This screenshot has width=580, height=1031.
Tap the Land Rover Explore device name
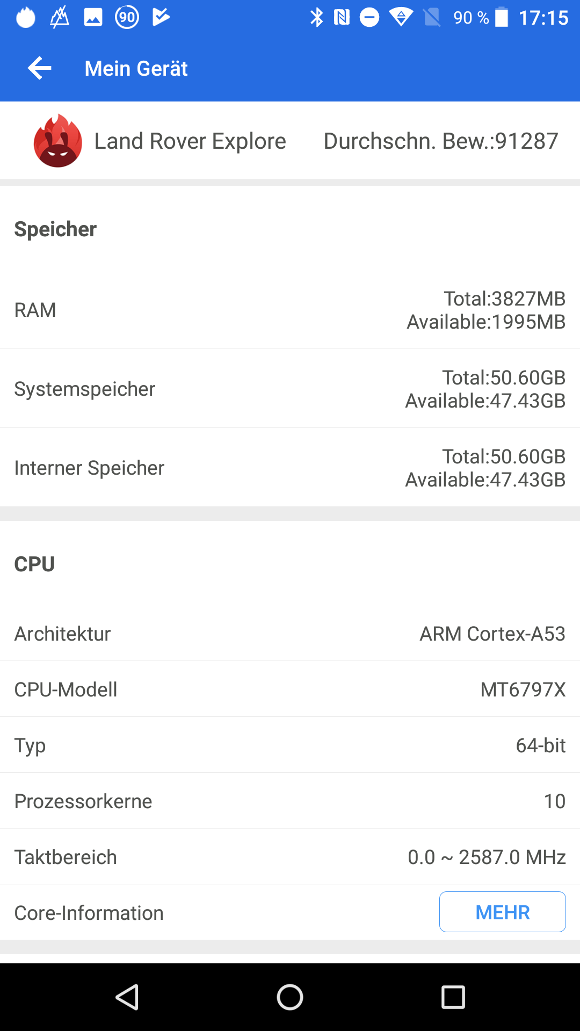(190, 141)
